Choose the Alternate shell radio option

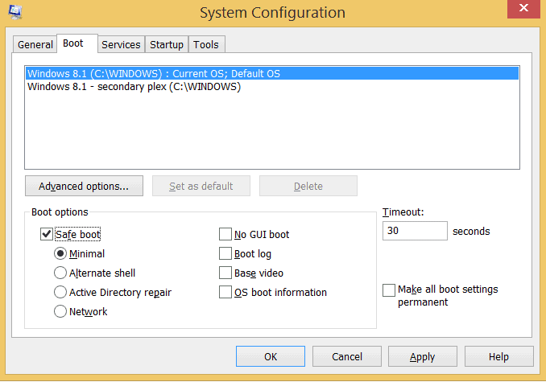(60, 273)
